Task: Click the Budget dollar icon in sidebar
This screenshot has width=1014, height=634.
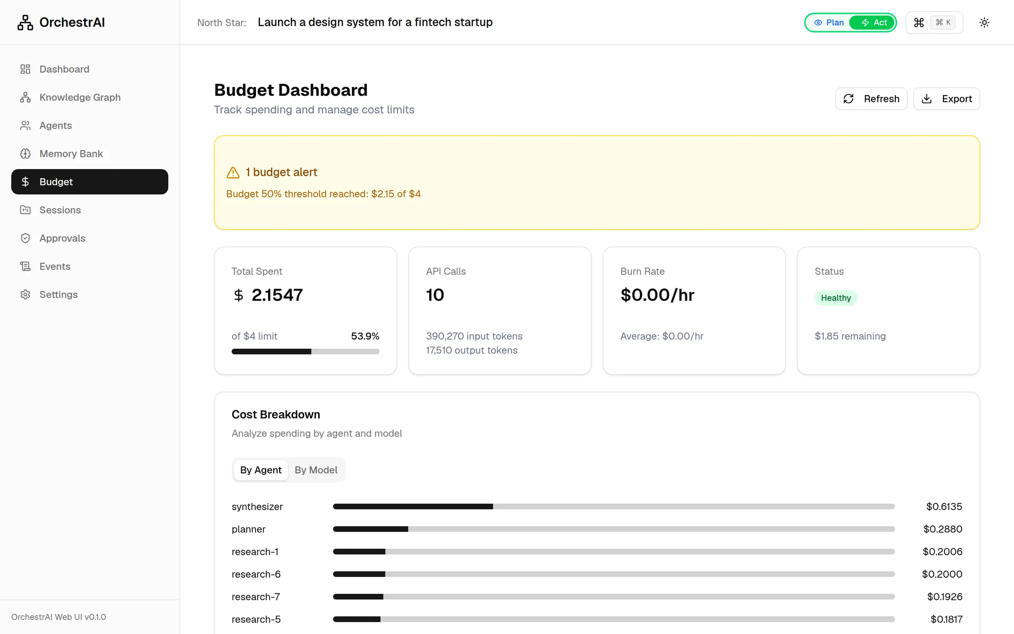Action: tap(25, 182)
